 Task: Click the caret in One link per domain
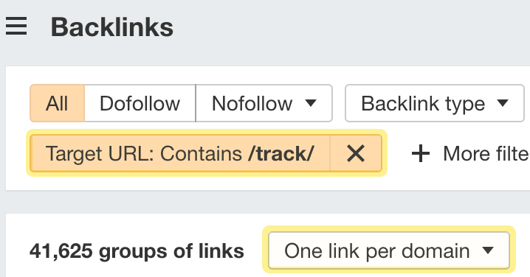pos(488,250)
